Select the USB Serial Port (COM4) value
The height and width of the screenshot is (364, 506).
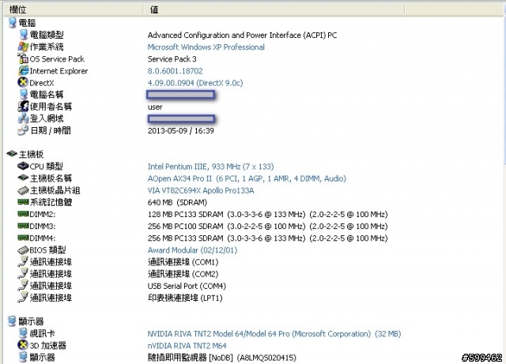[187, 286]
